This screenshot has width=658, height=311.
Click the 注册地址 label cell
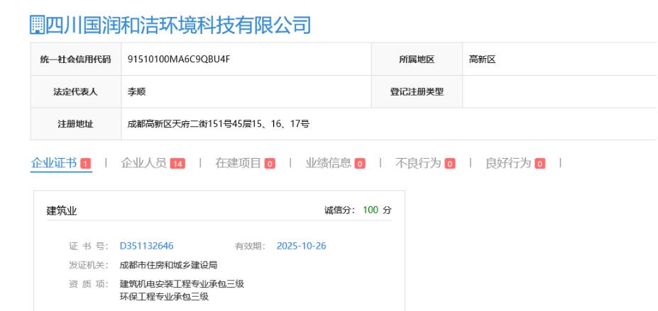[x=76, y=124]
